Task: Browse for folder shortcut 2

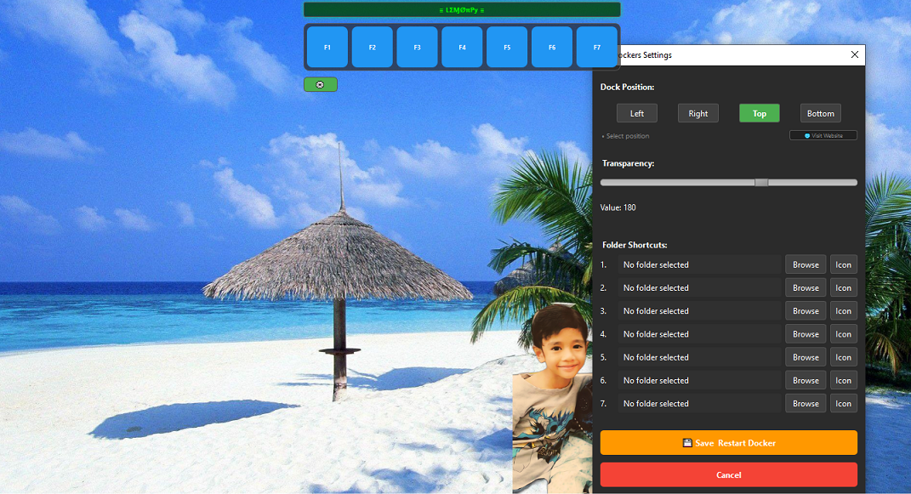Action: pos(806,288)
